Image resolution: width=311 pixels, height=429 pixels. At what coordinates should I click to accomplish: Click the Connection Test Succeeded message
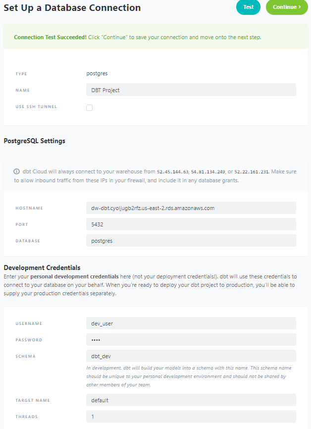pyautogui.click(x=50, y=37)
